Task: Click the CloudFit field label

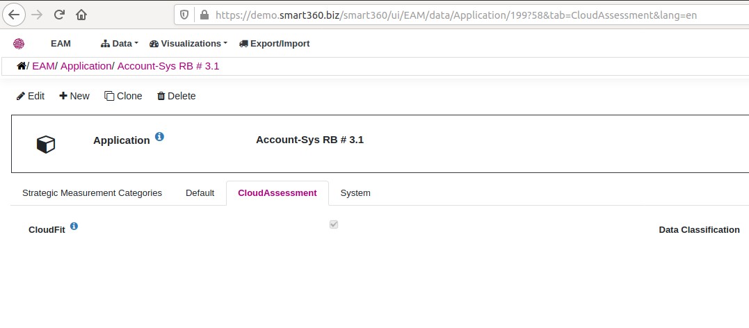Action: tap(47, 229)
